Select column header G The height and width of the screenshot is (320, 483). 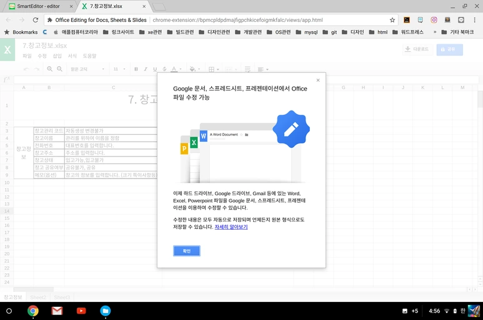pyautogui.click(x=343, y=87)
